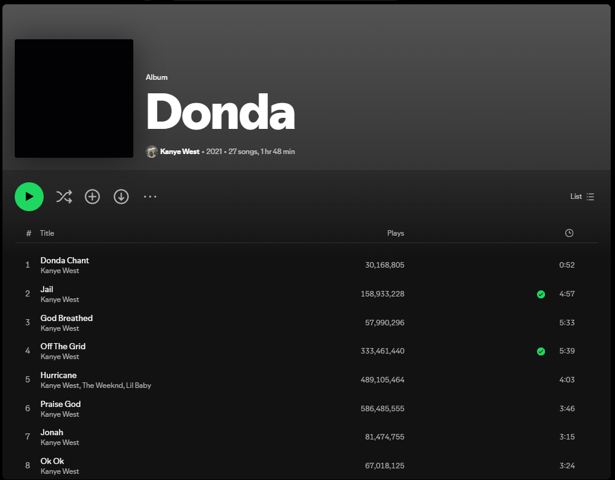
Task: Select the Hurricane track title
Action: tap(58, 375)
